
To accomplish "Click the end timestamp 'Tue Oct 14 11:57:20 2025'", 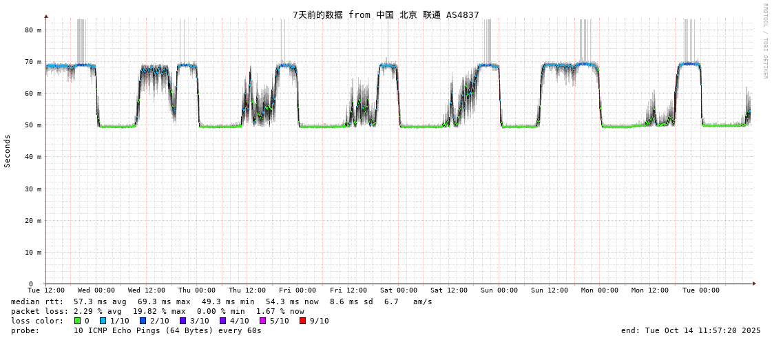I will tap(702, 330).
